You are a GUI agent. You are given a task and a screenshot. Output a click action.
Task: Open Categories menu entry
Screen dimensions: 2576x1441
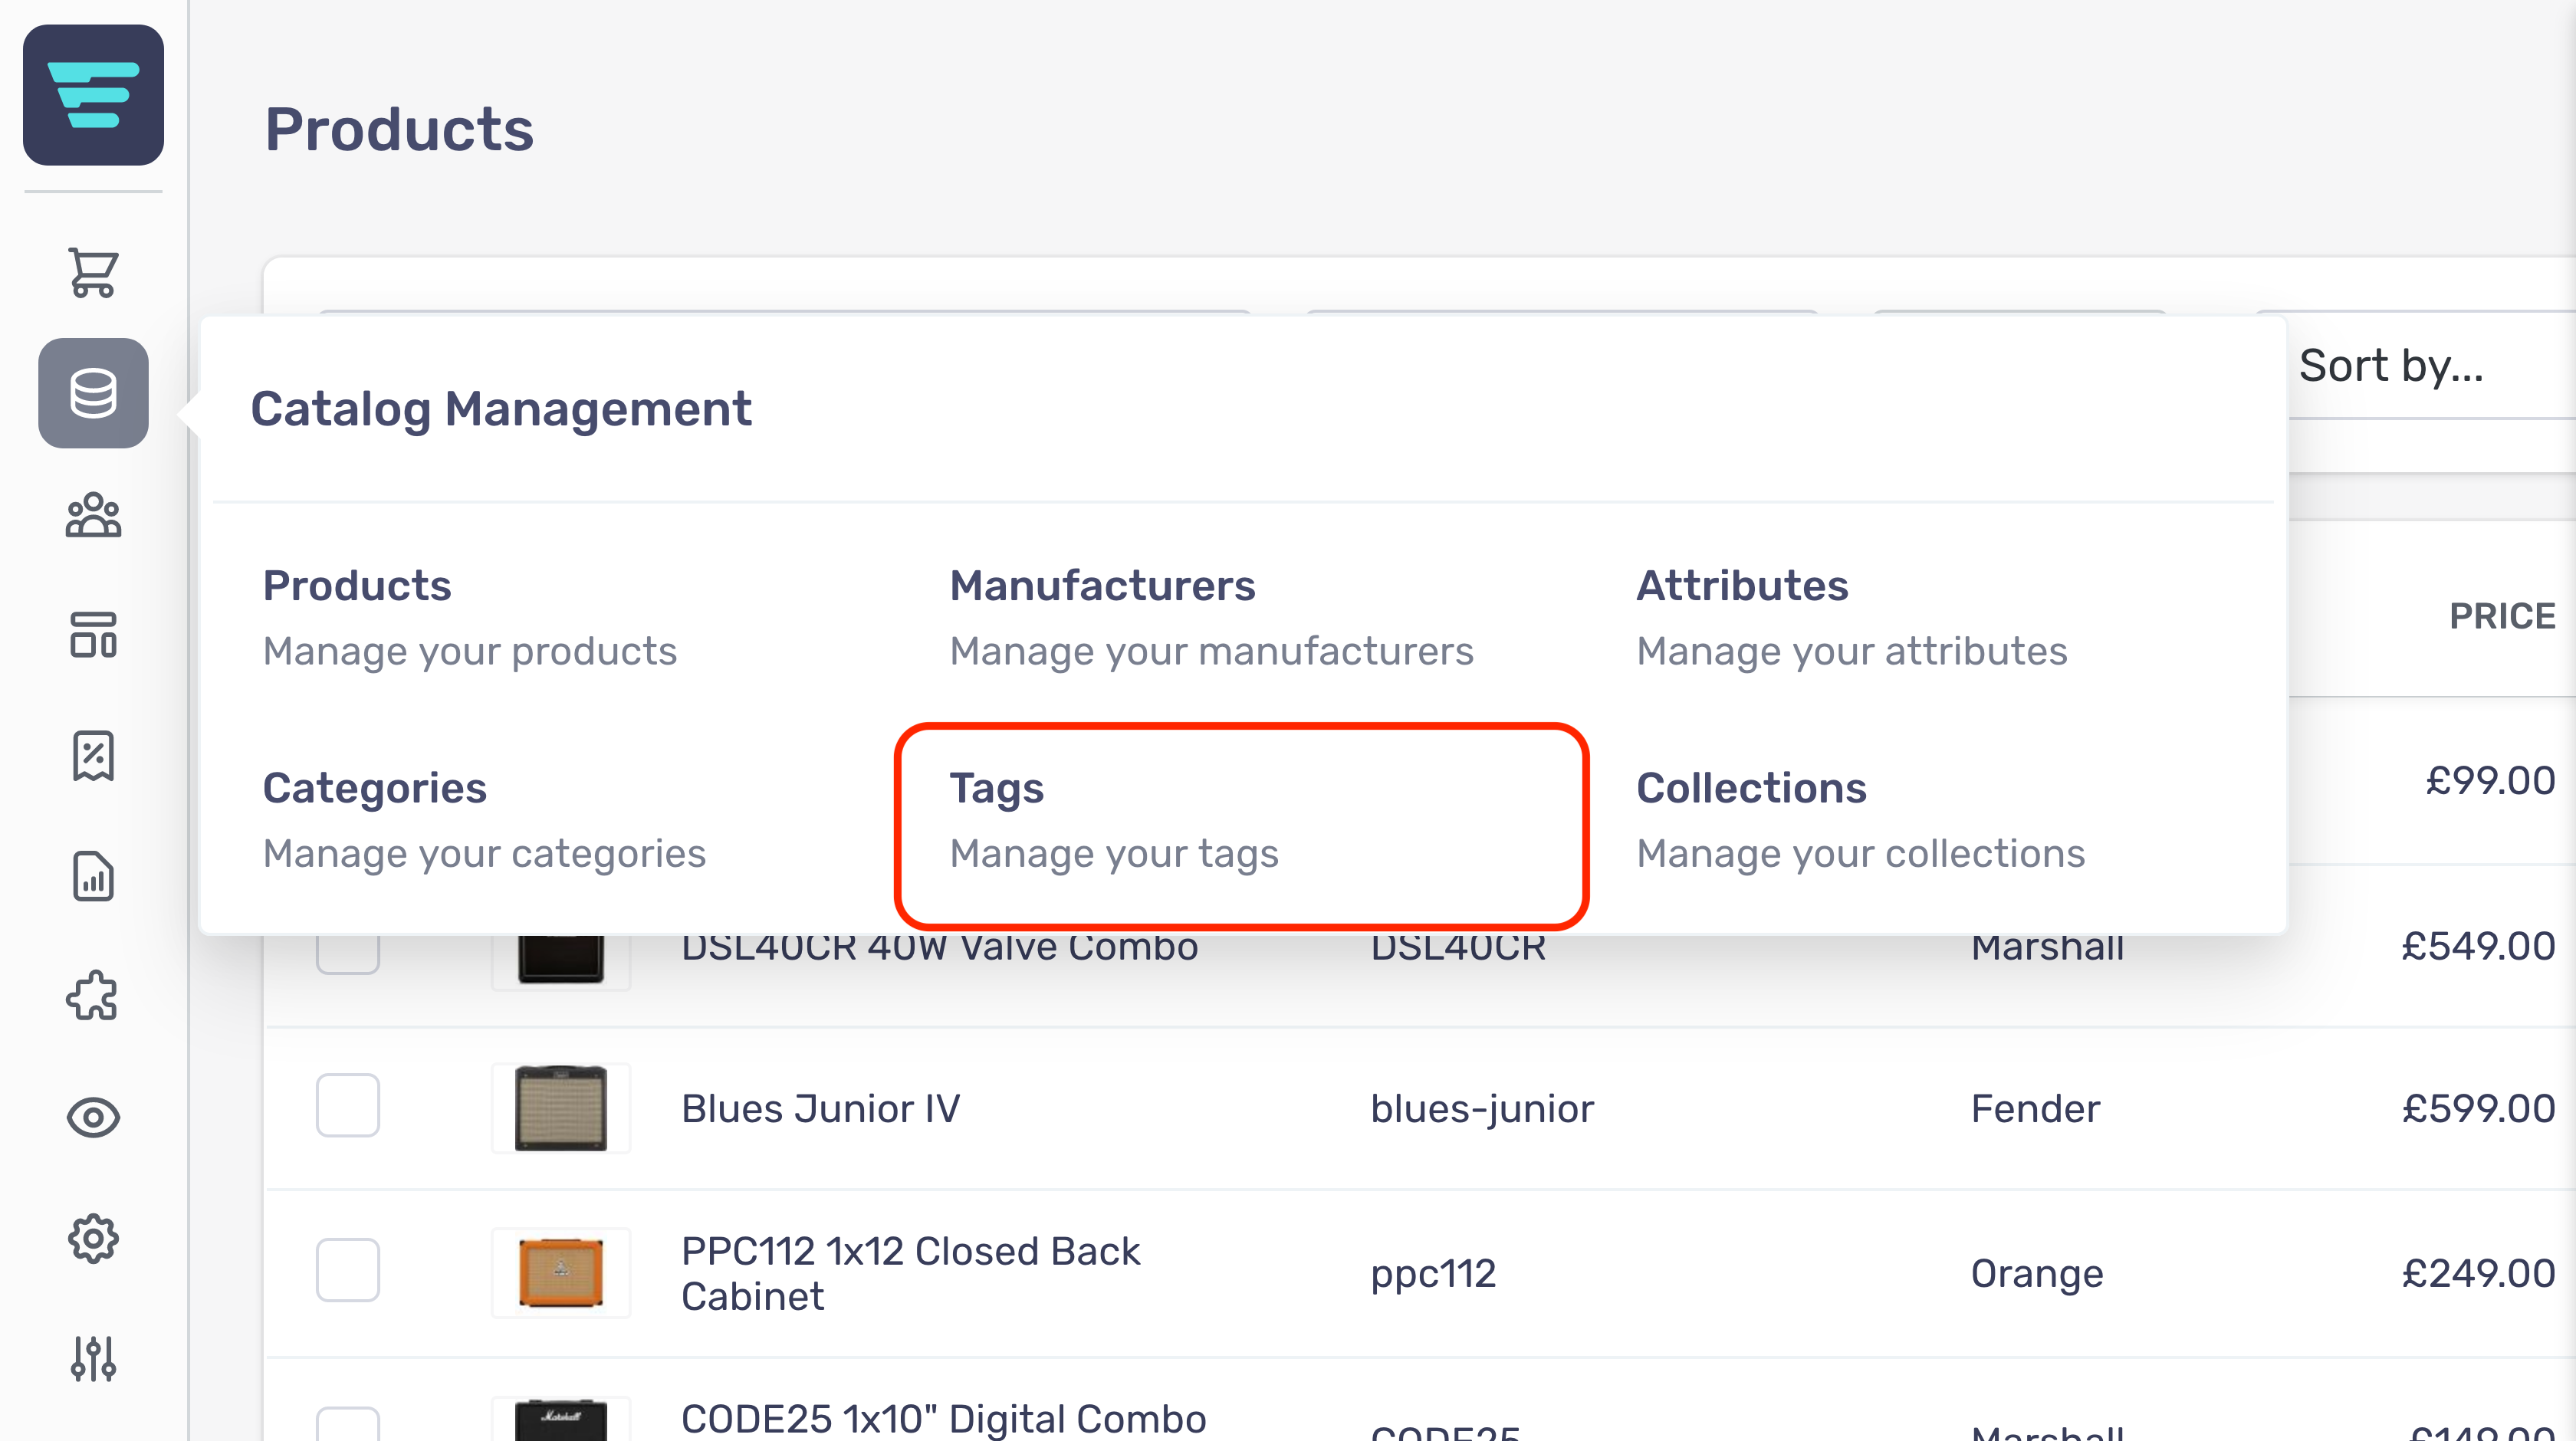484,820
